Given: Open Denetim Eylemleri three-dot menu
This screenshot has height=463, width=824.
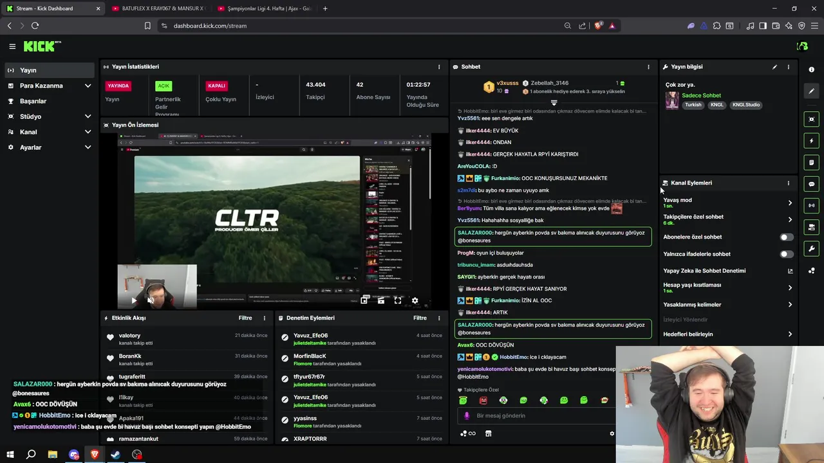Looking at the screenshot, I should point(439,318).
